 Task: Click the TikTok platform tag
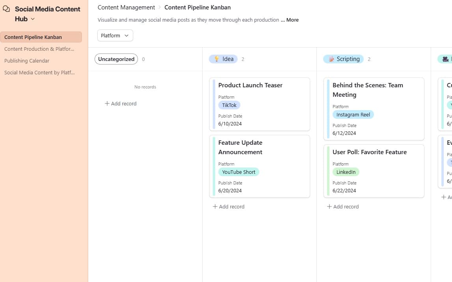tap(229, 105)
